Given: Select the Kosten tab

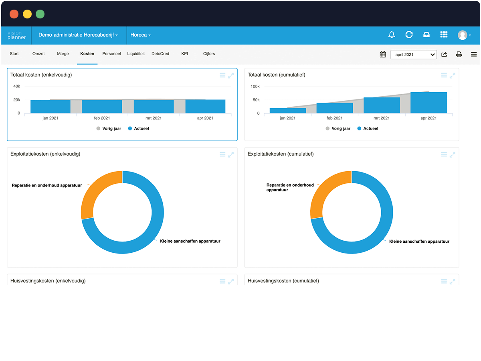Looking at the screenshot, I should pos(87,54).
